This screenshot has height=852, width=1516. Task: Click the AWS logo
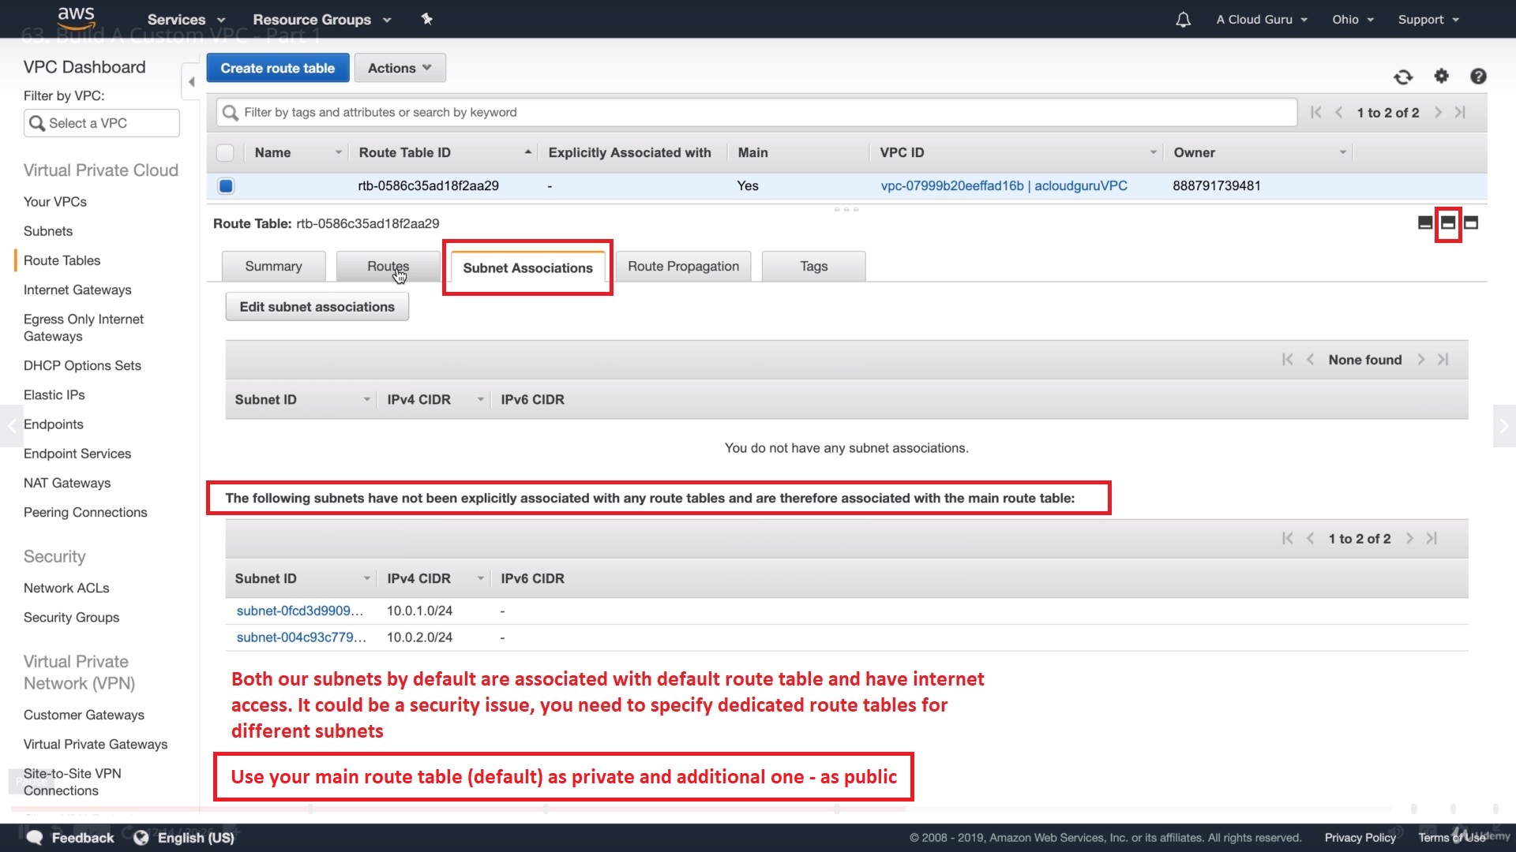click(76, 17)
